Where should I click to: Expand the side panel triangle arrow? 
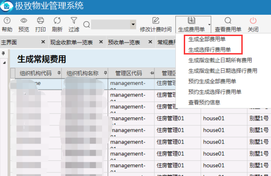[4, 63]
